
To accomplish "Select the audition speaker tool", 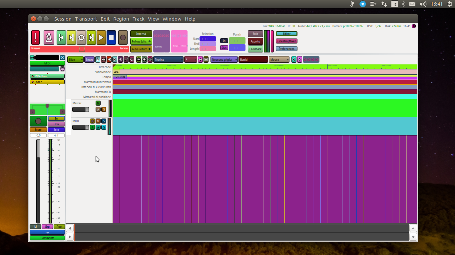I will pos(120,59).
